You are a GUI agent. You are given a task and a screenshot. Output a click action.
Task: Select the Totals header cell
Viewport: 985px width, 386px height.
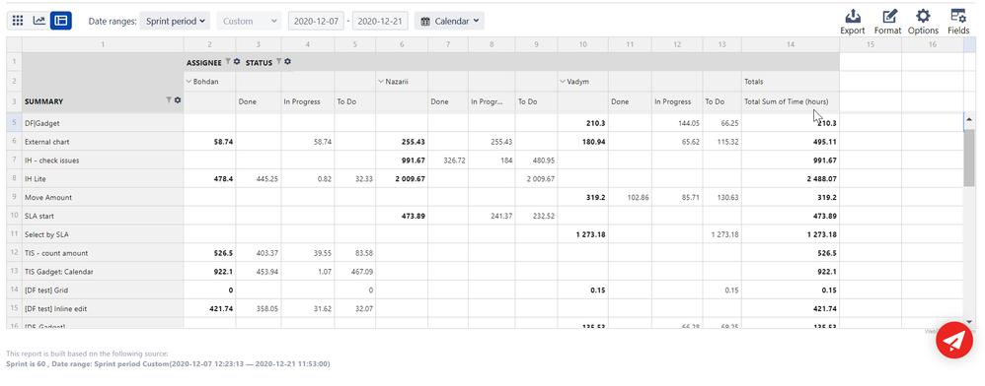(791, 82)
